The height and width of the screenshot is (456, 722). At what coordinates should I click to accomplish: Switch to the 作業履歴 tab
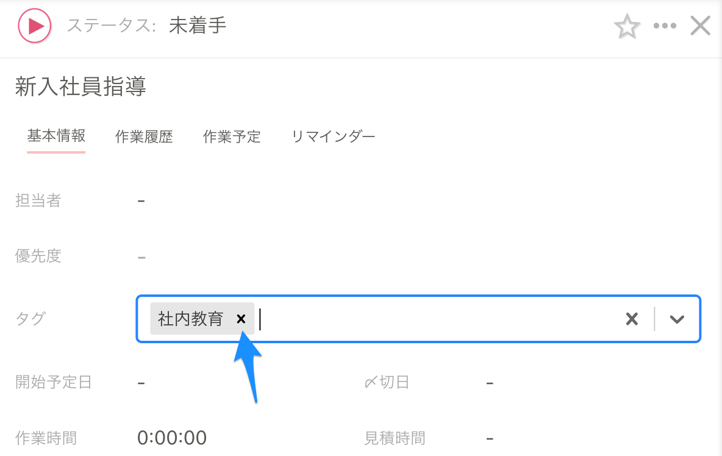143,137
